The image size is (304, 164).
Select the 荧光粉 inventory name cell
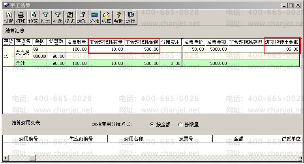pyautogui.click(x=23, y=53)
